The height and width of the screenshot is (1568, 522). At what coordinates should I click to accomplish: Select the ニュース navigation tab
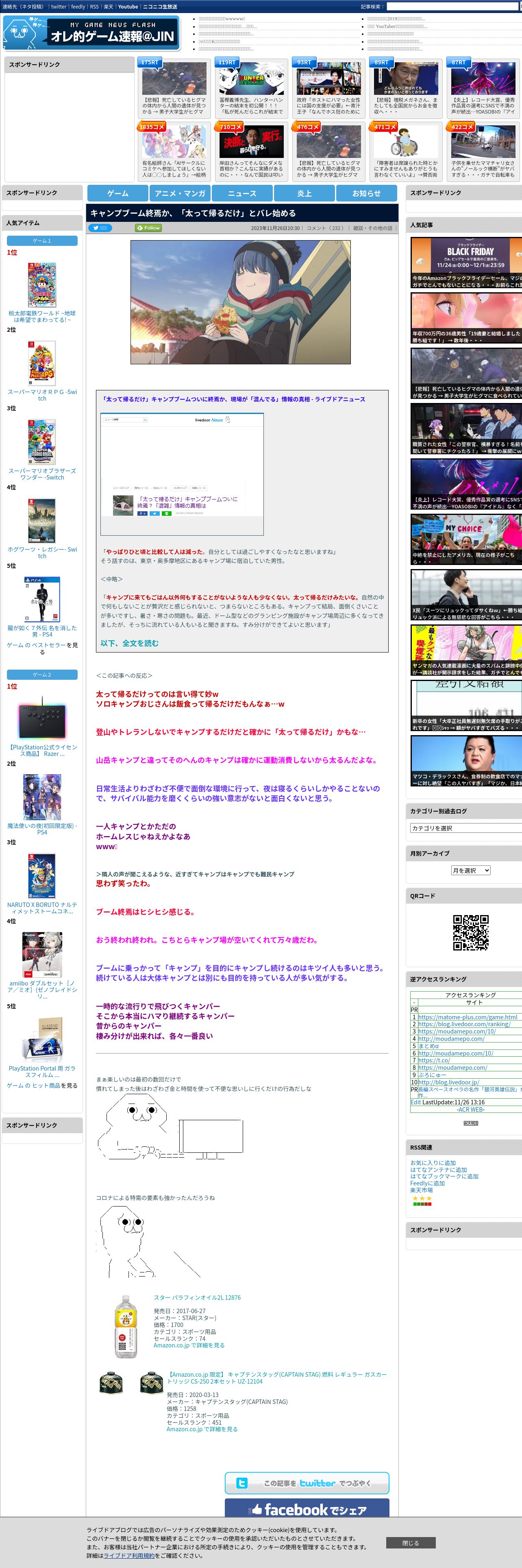pos(242,193)
